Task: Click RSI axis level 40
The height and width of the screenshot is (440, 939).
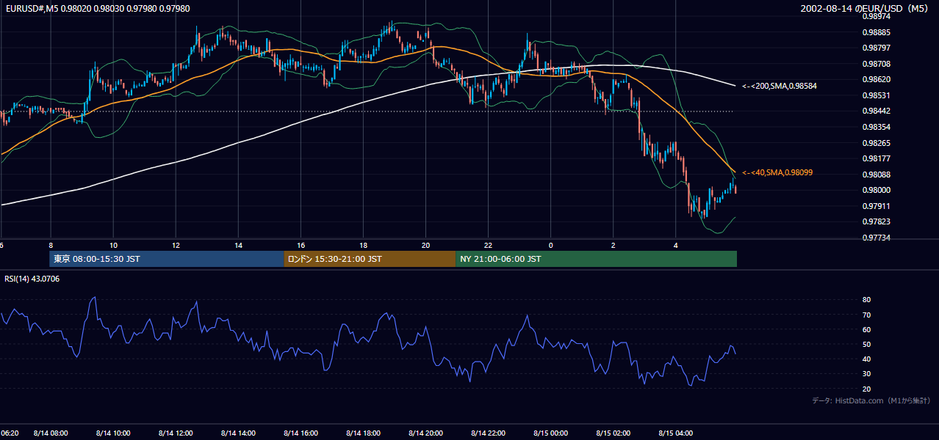Action: [x=867, y=359]
